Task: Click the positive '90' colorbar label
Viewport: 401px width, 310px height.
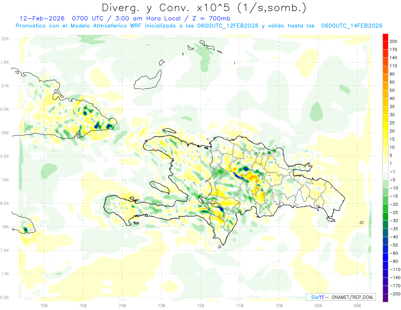Action: point(392,74)
